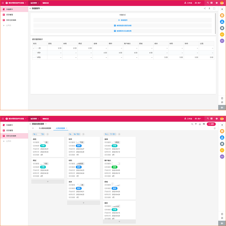The image size is (226, 226).
Task: Click the filter funnel icon beside the 记录 button
Action: pos(196,124)
